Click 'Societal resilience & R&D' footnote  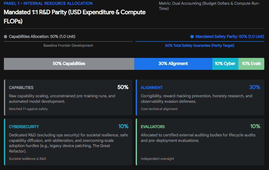(27, 159)
